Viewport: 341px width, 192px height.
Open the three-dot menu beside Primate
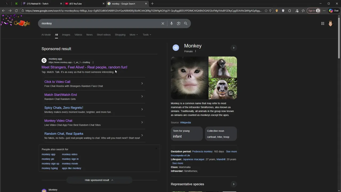(196, 51)
